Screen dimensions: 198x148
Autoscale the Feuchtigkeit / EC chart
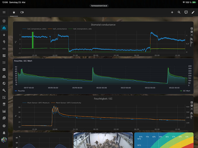tap(191, 109)
